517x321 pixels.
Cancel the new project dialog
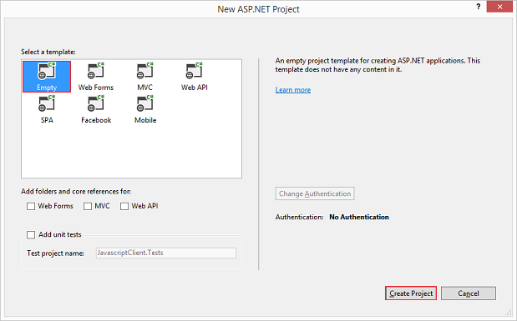click(469, 293)
